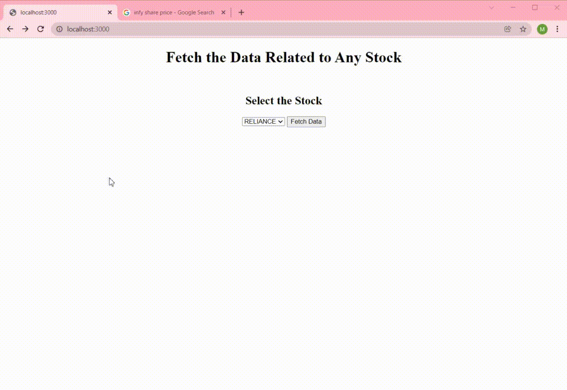Image resolution: width=567 pixels, height=390 pixels.
Task: Open the RELIANCE stock dropdown
Action: click(x=263, y=122)
